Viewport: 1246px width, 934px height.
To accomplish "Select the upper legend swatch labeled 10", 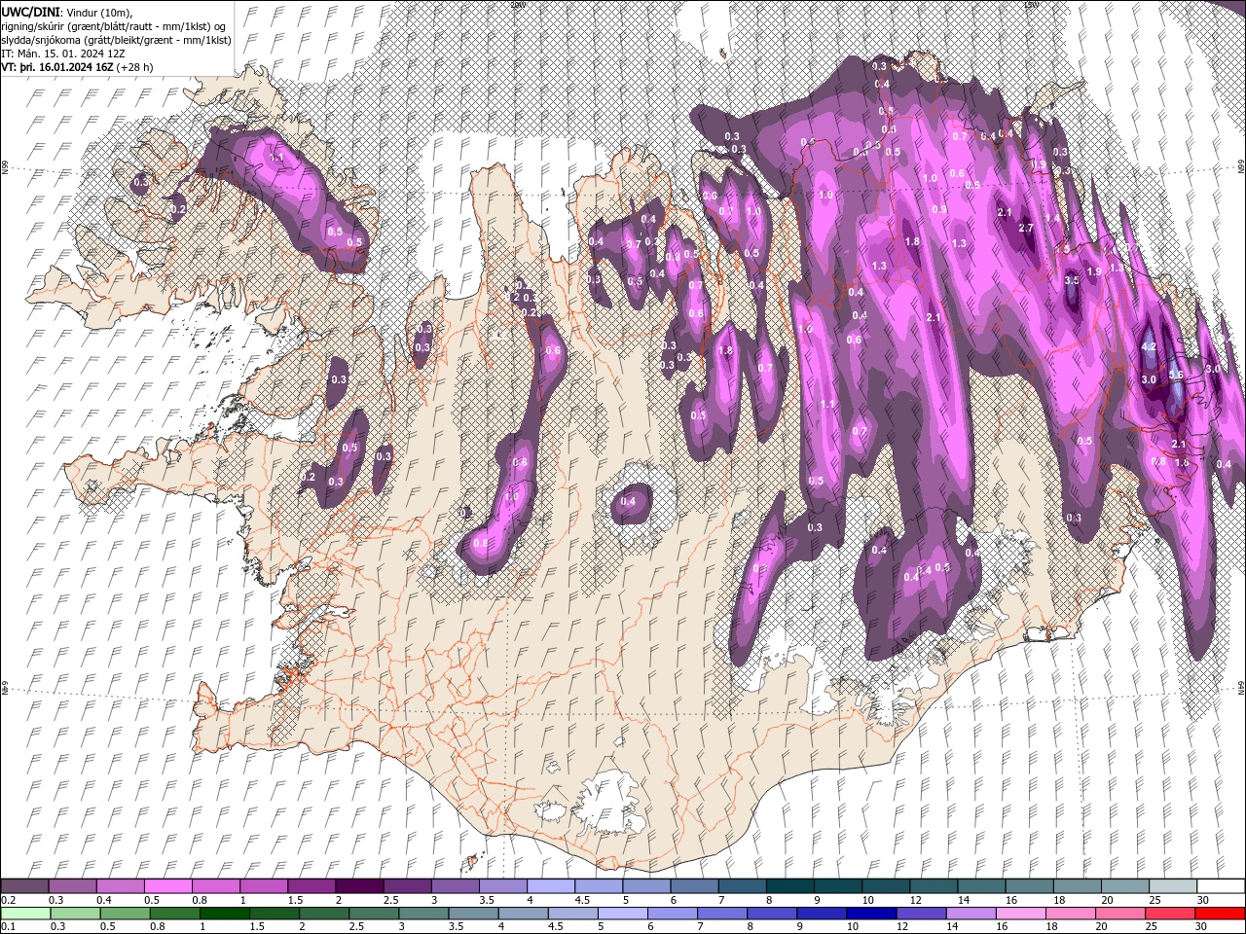I will (x=886, y=886).
